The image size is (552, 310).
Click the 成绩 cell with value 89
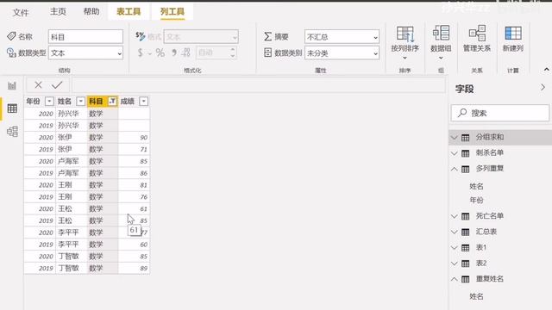coord(134,268)
